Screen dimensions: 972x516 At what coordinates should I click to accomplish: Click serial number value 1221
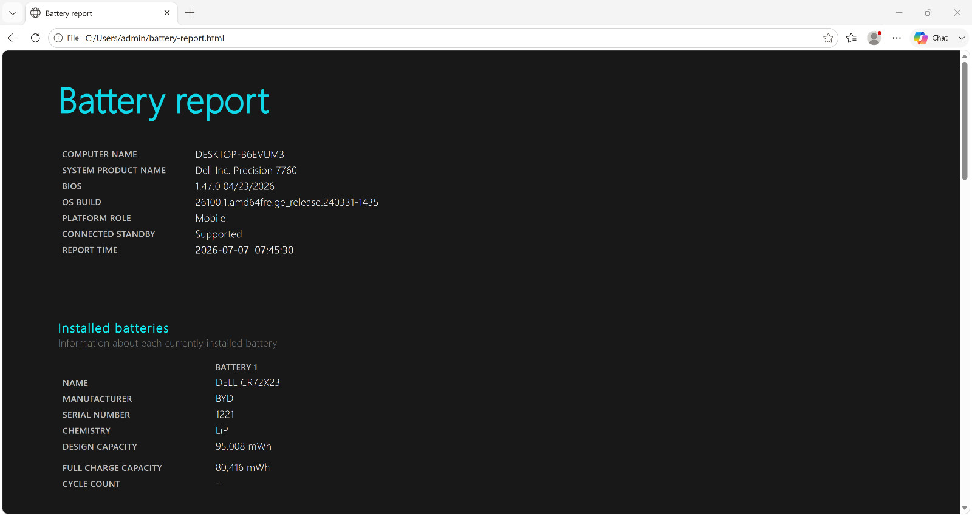(225, 414)
